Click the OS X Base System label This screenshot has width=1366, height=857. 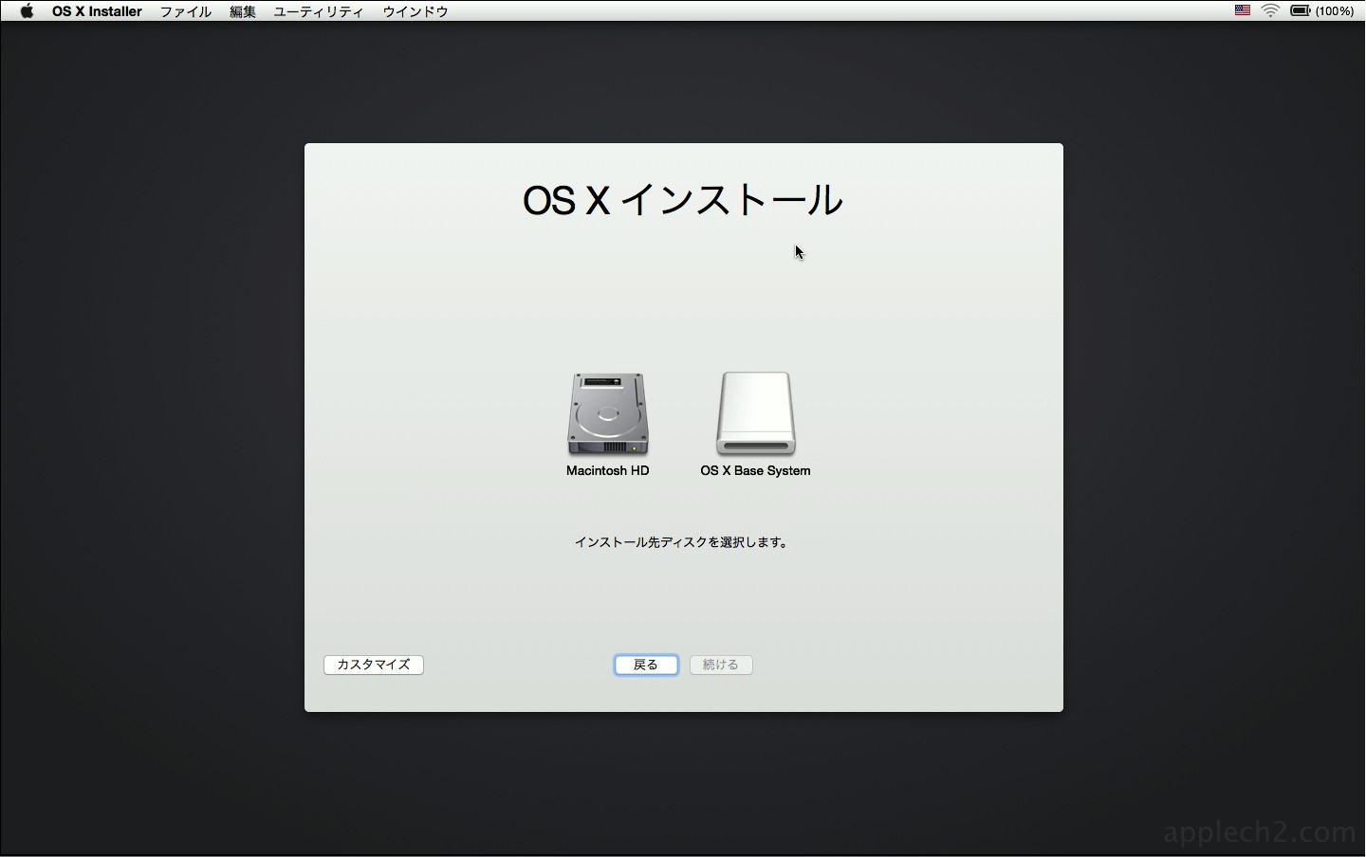pyautogui.click(x=755, y=470)
